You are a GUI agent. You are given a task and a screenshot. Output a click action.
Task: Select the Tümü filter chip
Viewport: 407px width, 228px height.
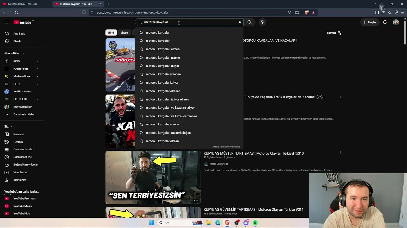111,33
